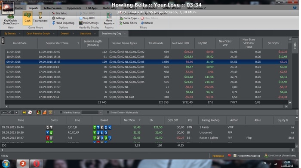Select the 27.08.2015 9:34 session row
The height and width of the screenshot is (168, 301).
coord(146,97)
